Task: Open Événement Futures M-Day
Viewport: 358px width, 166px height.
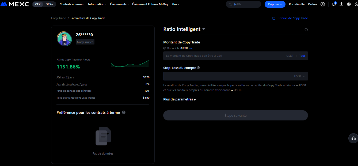Action: click(x=150, y=4)
